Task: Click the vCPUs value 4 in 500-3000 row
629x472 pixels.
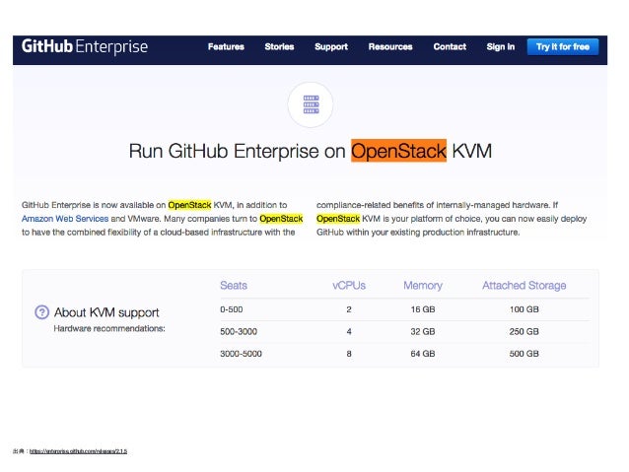Action: (349, 332)
